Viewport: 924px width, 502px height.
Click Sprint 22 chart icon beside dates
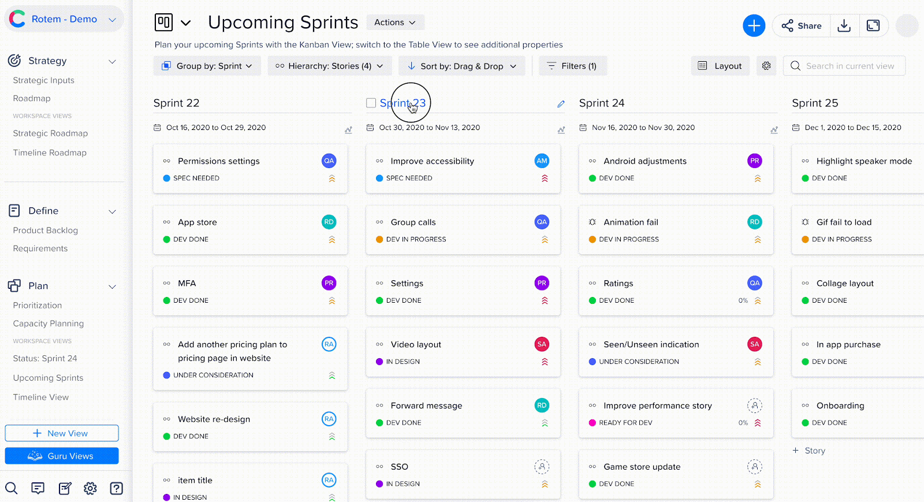coord(348,130)
